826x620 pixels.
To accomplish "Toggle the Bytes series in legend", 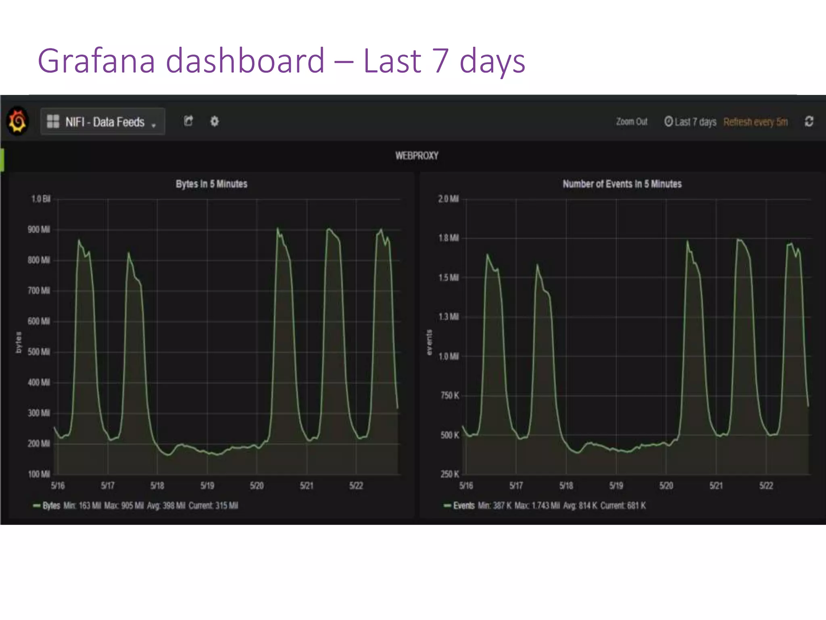I will tap(51, 506).
